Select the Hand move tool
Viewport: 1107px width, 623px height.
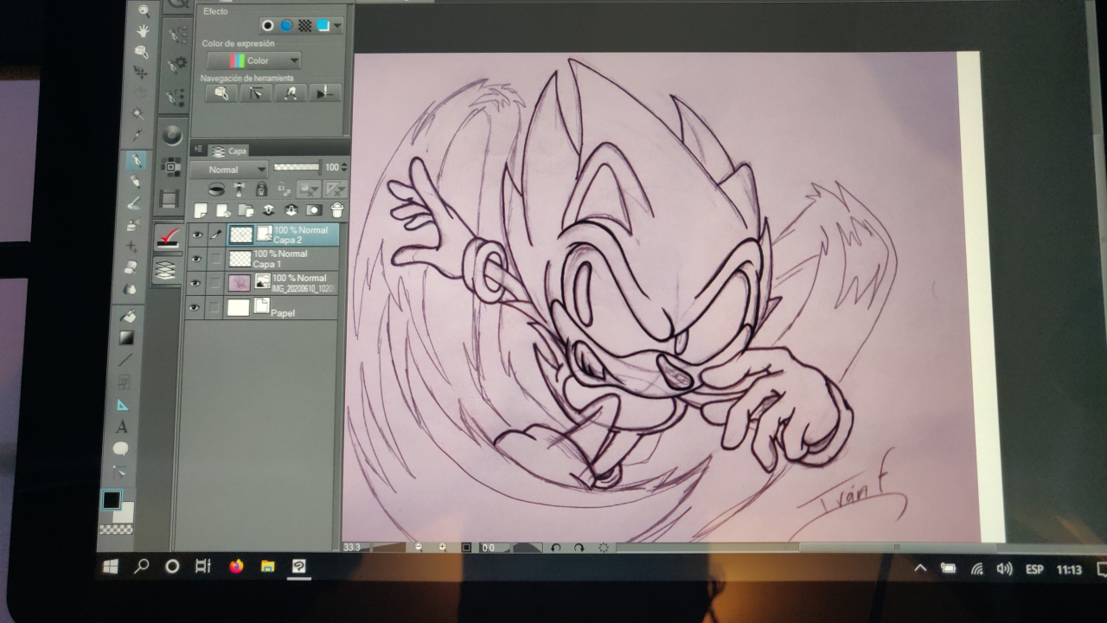point(143,31)
